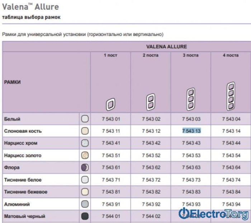
Task: Click code 7 543 54
Action: point(231,155)
